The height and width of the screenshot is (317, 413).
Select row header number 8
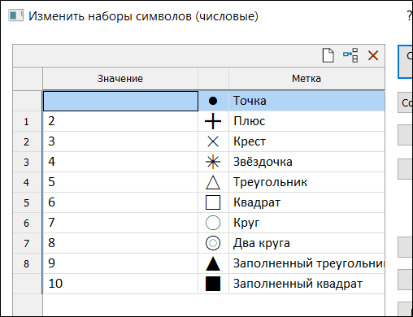point(26,263)
